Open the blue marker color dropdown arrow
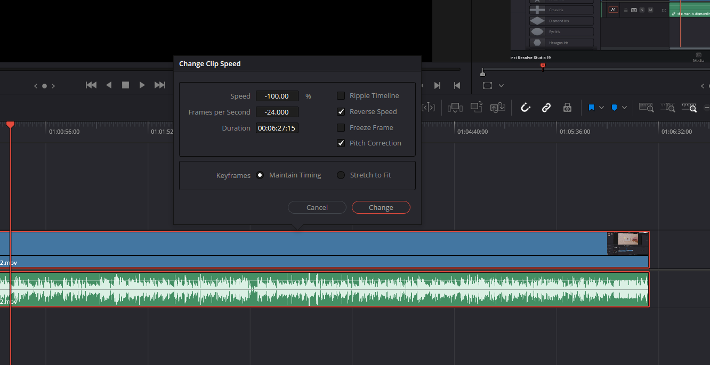Viewport: 710px width, 365px height. pos(624,108)
